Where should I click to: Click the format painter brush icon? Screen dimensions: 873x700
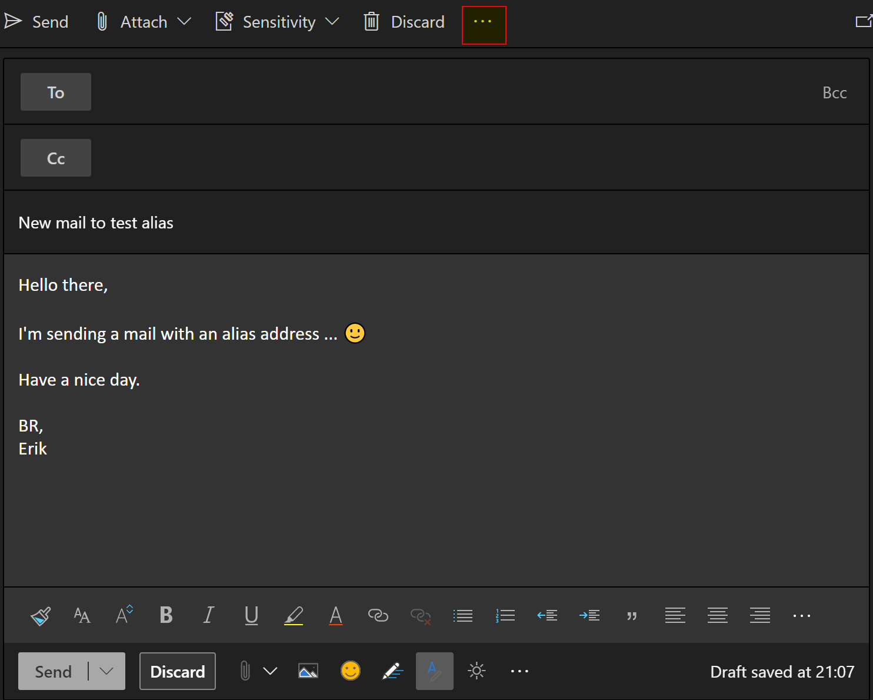[41, 616]
